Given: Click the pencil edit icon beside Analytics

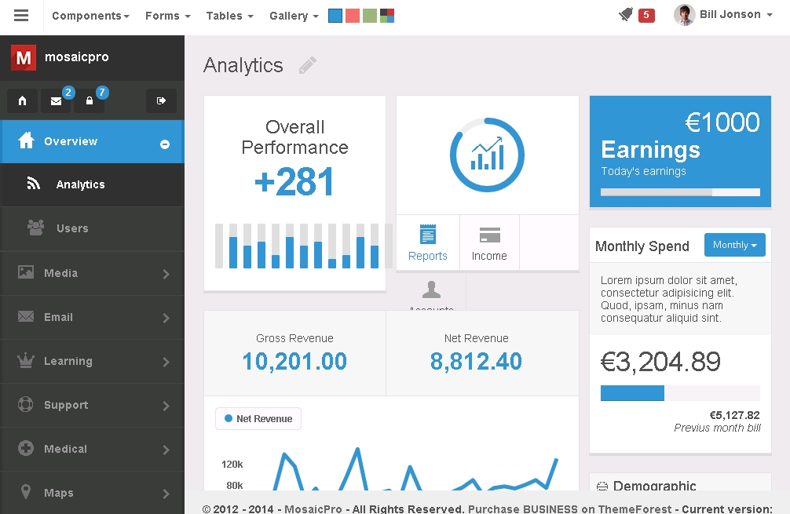Looking at the screenshot, I should [x=307, y=65].
